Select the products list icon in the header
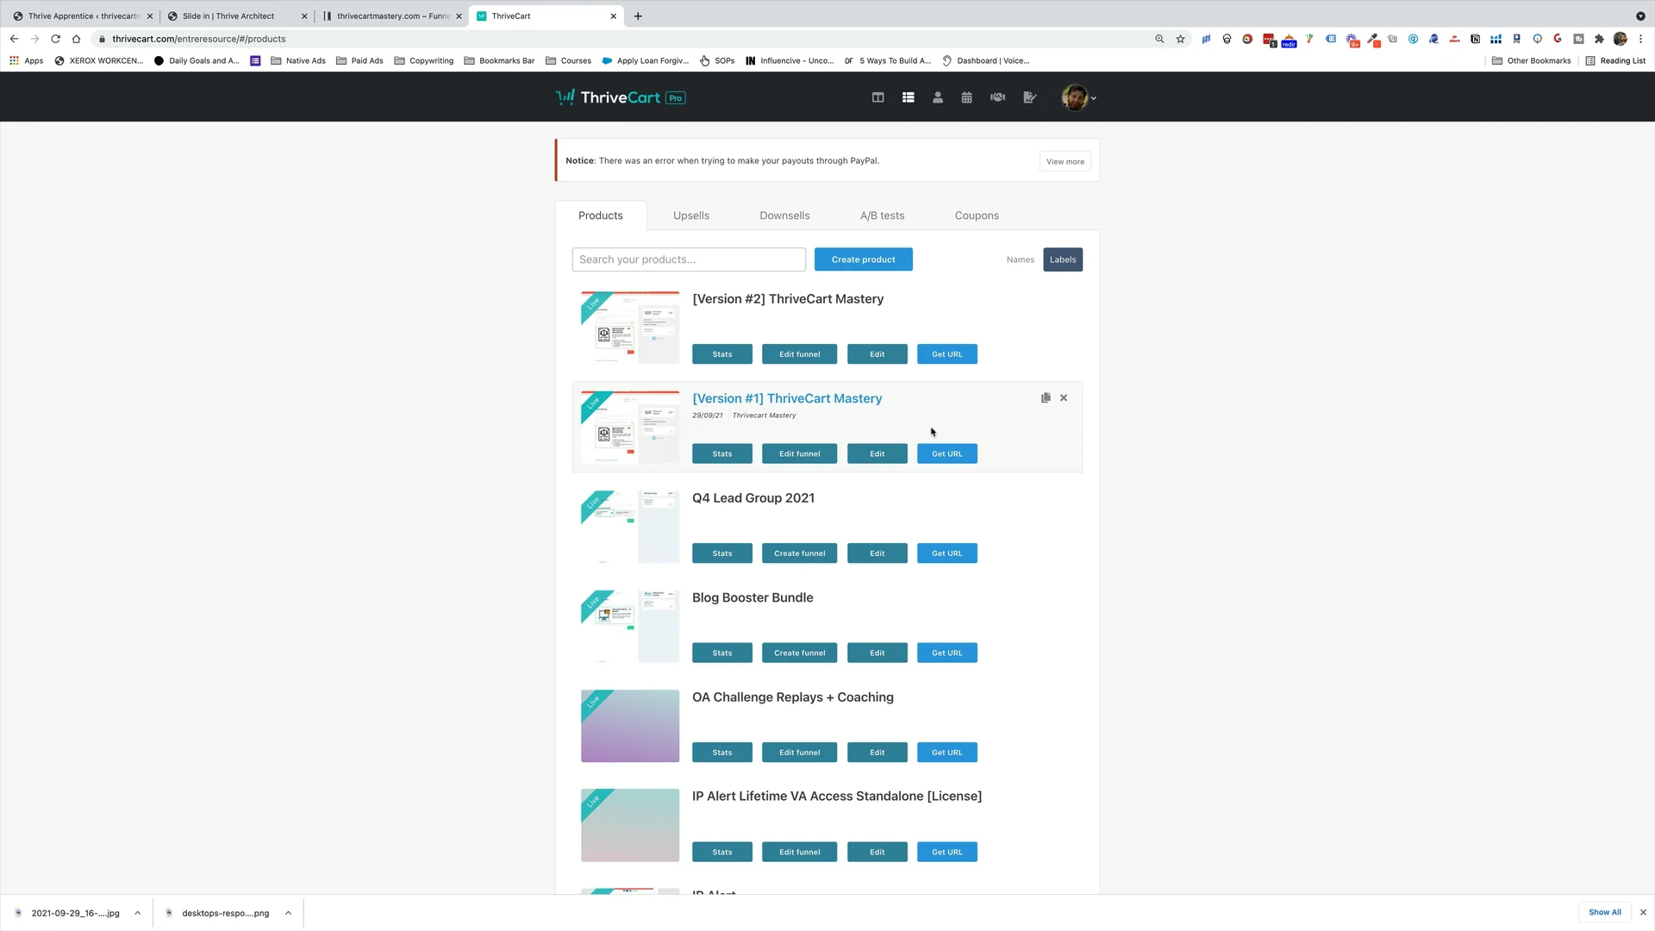The width and height of the screenshot is (1655, 931). pos(908,97)
